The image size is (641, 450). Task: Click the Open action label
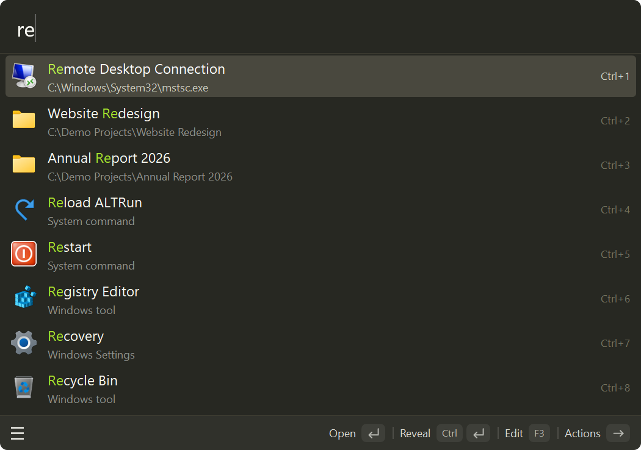pos(342,434)
